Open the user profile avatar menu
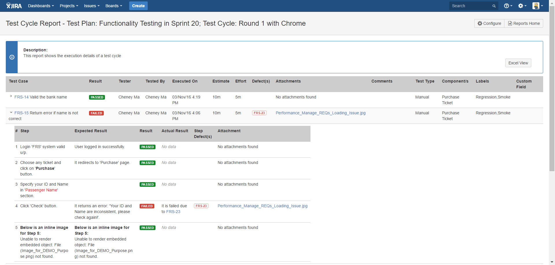 (538, 6)
